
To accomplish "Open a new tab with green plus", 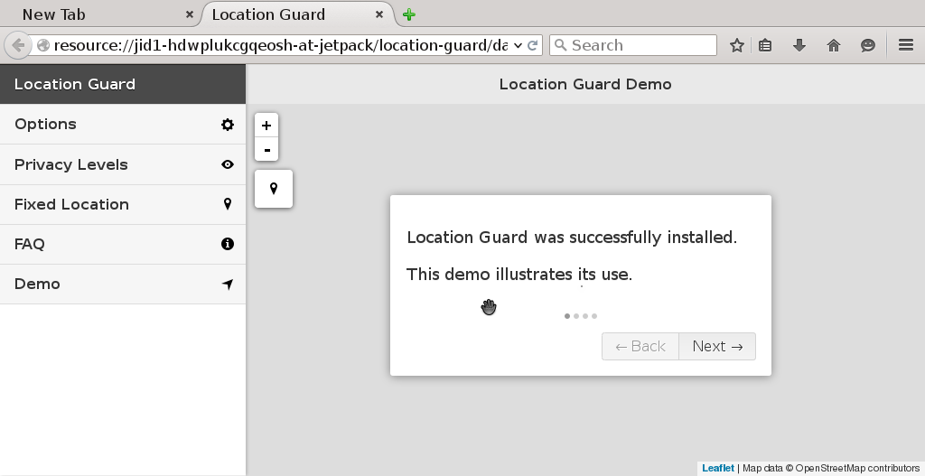I will click(x=409, y=14).
